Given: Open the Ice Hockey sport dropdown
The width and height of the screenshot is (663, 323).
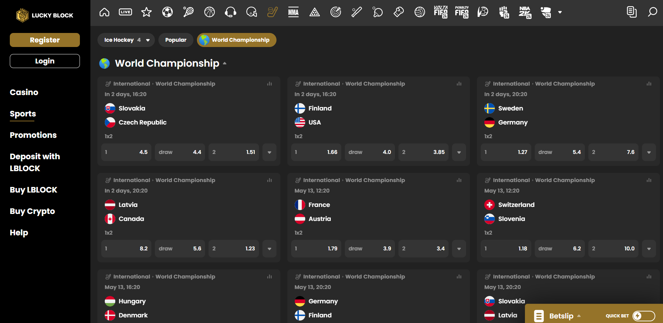Looking at the screenshot, I should coord(126,40).
